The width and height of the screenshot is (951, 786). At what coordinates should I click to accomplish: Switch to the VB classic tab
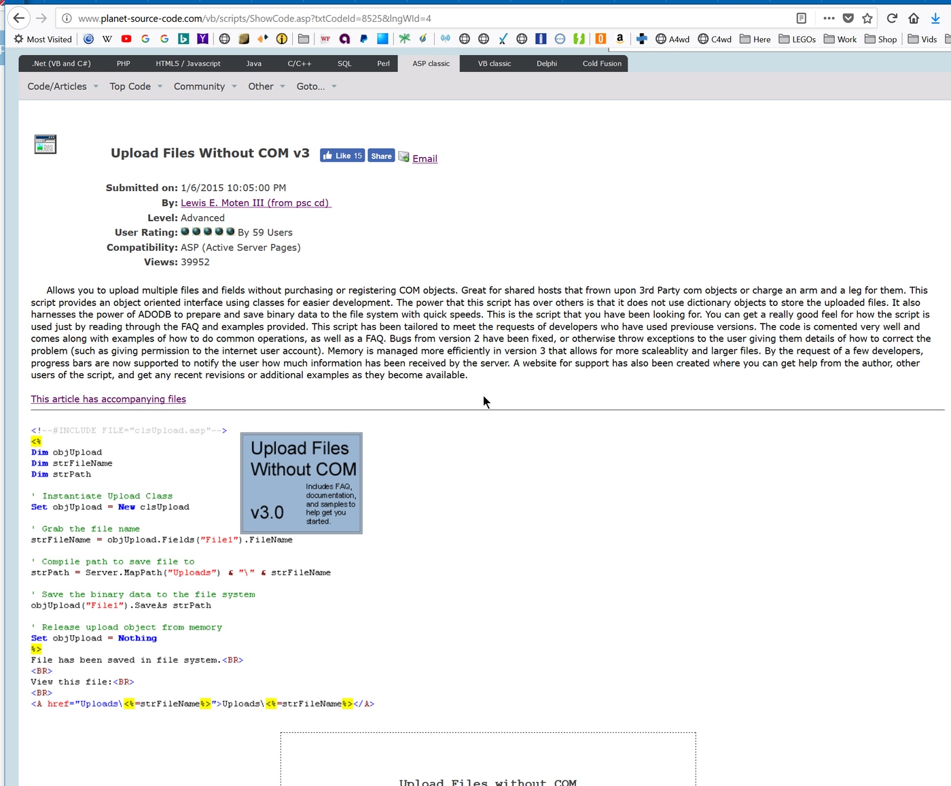pos(494,63)
